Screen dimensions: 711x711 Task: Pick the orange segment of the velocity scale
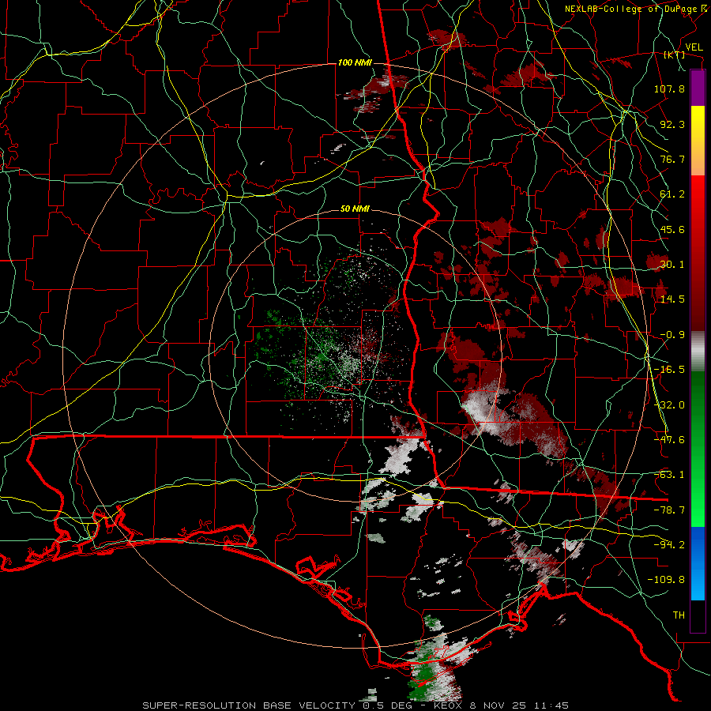(x=698, y=158)
